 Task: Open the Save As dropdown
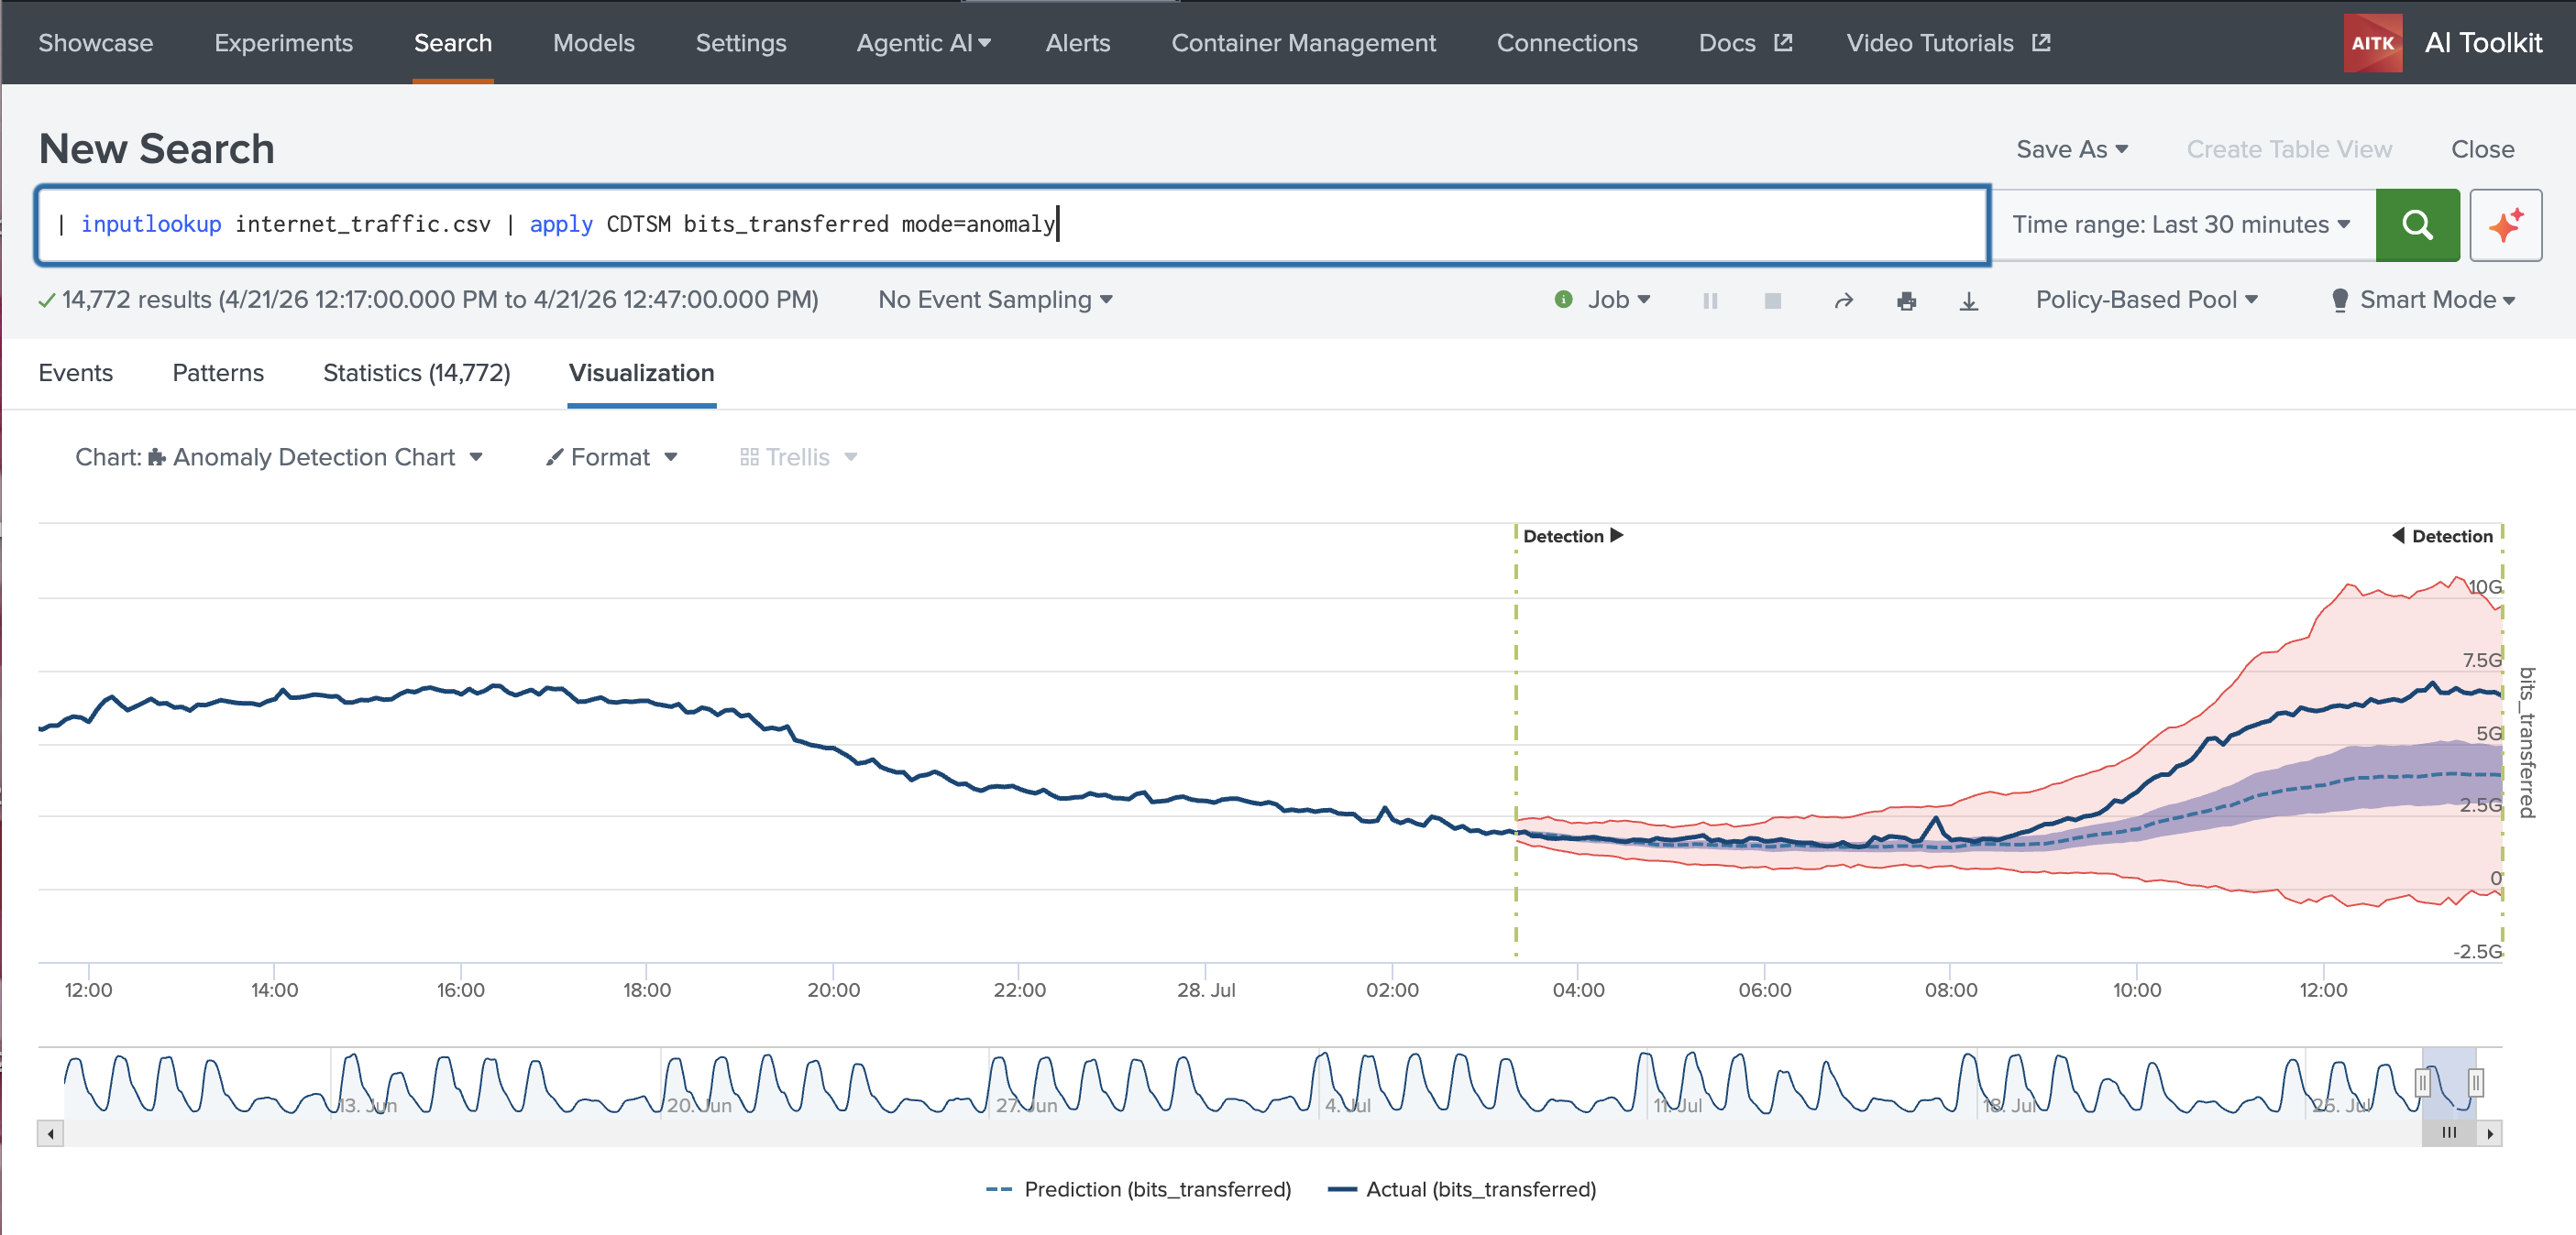click(2071, 149)
